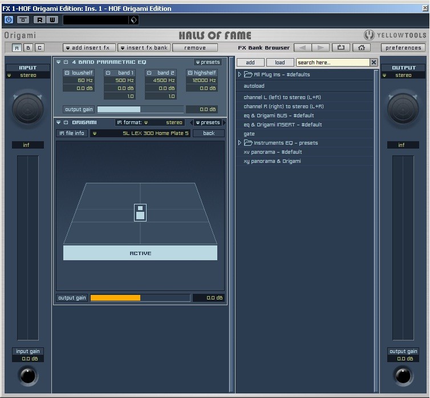This screenshot has height=398, width=430.
Task: Clear the search field with X
Action: [x=374, y=63]
